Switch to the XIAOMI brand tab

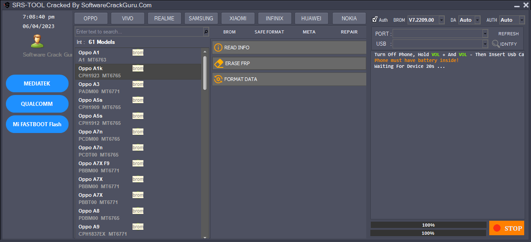click(238, 18)
